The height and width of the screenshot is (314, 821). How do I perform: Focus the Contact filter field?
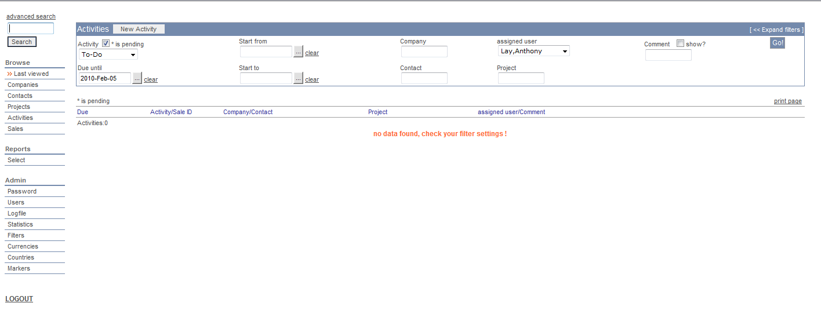(x=424, y=78)
